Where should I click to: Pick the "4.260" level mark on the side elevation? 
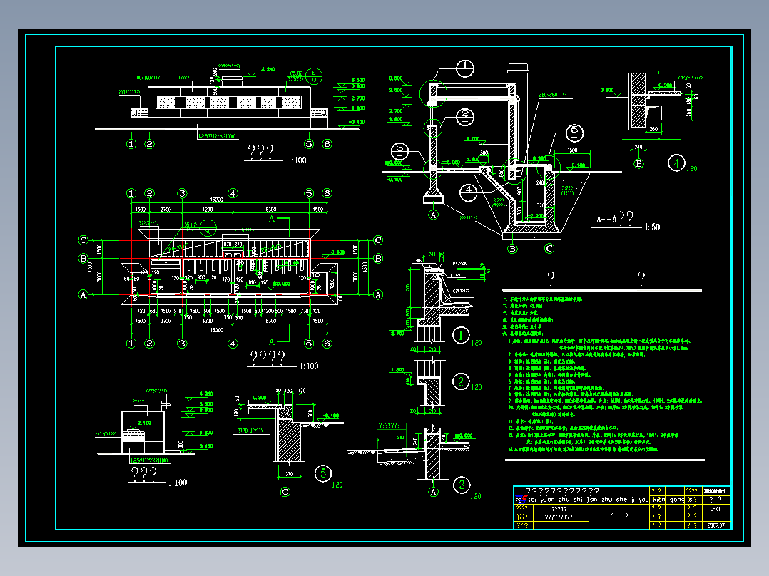coord(206,394)
